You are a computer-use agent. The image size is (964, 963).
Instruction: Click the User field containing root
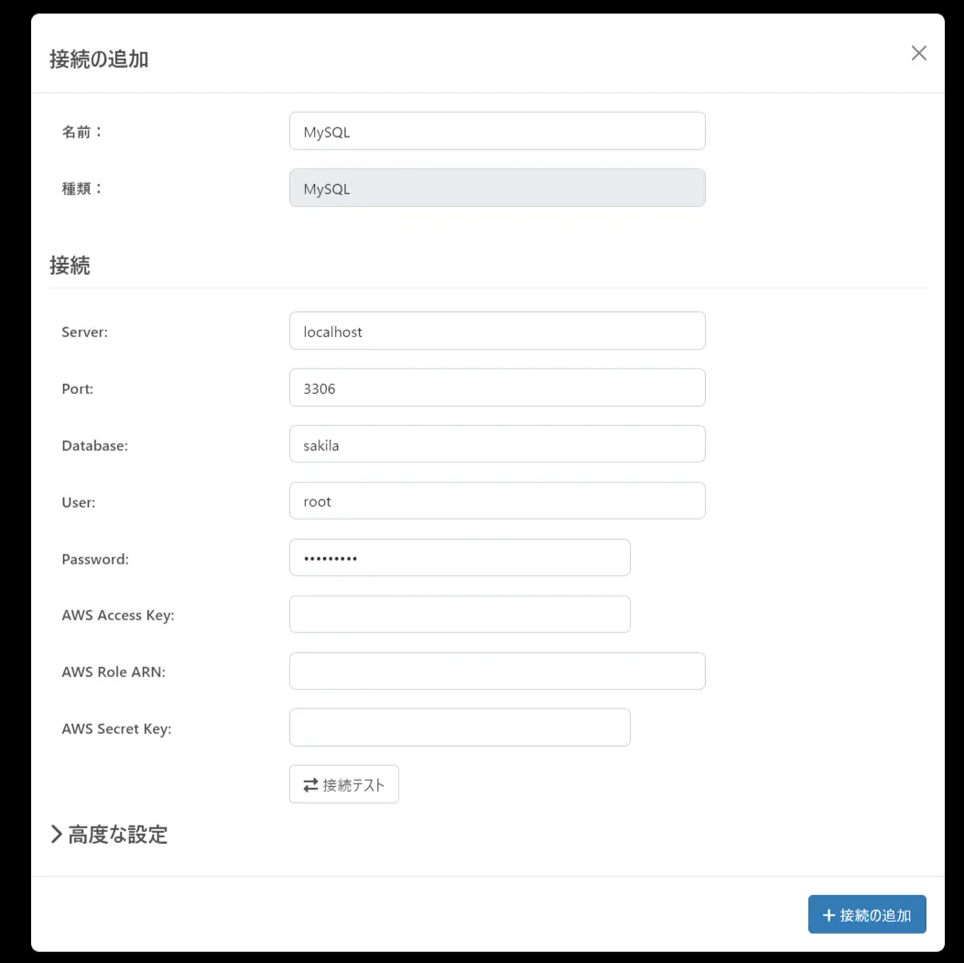497,501
